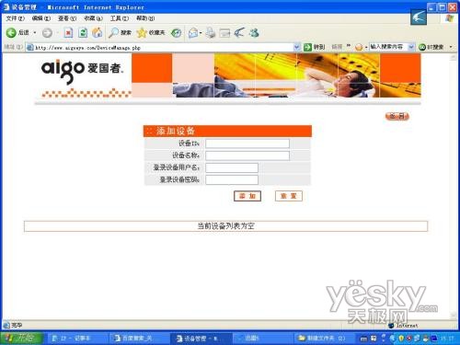Click the device login username field
Image resolution: width=460 pixels, height=345 pixels.
pos(232,167)
